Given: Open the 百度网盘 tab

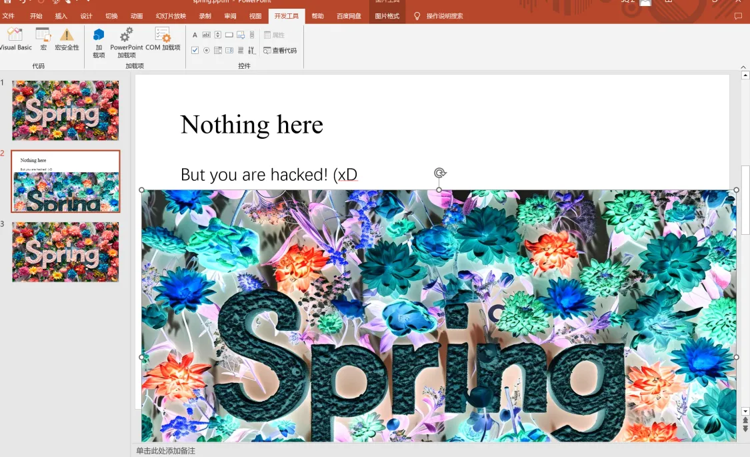Looking at the screenshot, I should [349, 16].
